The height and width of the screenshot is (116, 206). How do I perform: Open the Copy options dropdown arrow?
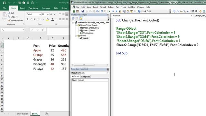pos(17,17)
